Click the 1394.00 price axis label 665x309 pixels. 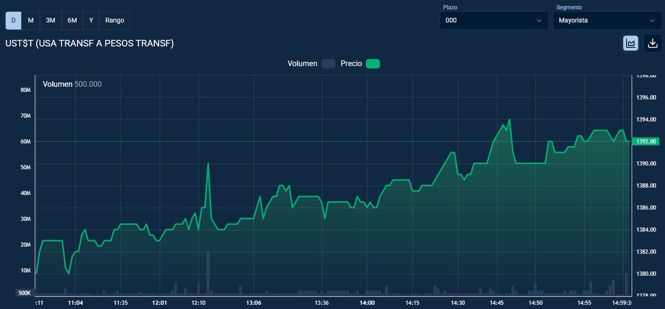(x=647, y=120)
